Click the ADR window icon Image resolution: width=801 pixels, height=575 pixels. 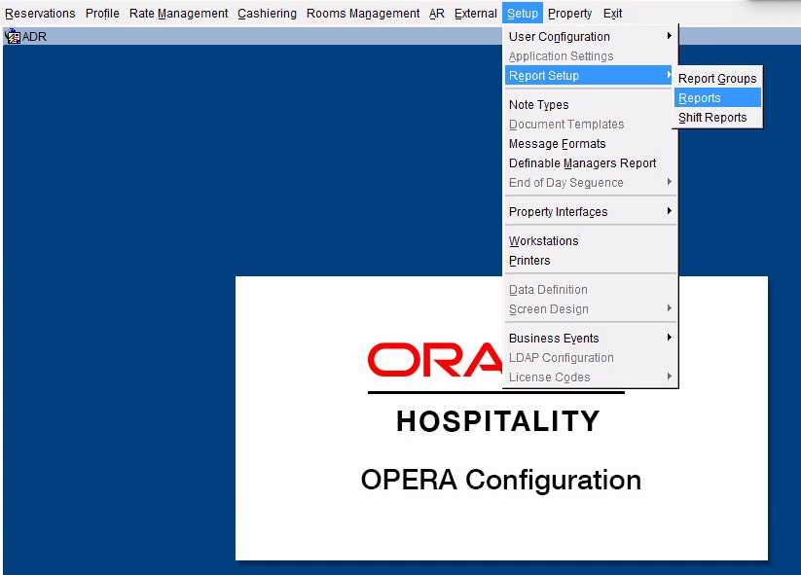(x=13, y=37)
